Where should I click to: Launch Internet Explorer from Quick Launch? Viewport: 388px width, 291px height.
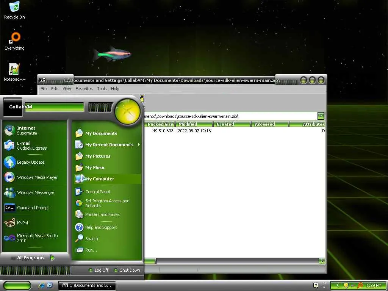[x=42, y=285]
